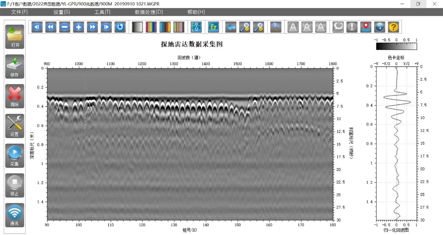Jump to the first trace in toolbar
The image size is (443, 235).
click(37, 27)
